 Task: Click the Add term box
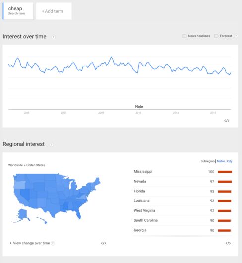point(54,11)
